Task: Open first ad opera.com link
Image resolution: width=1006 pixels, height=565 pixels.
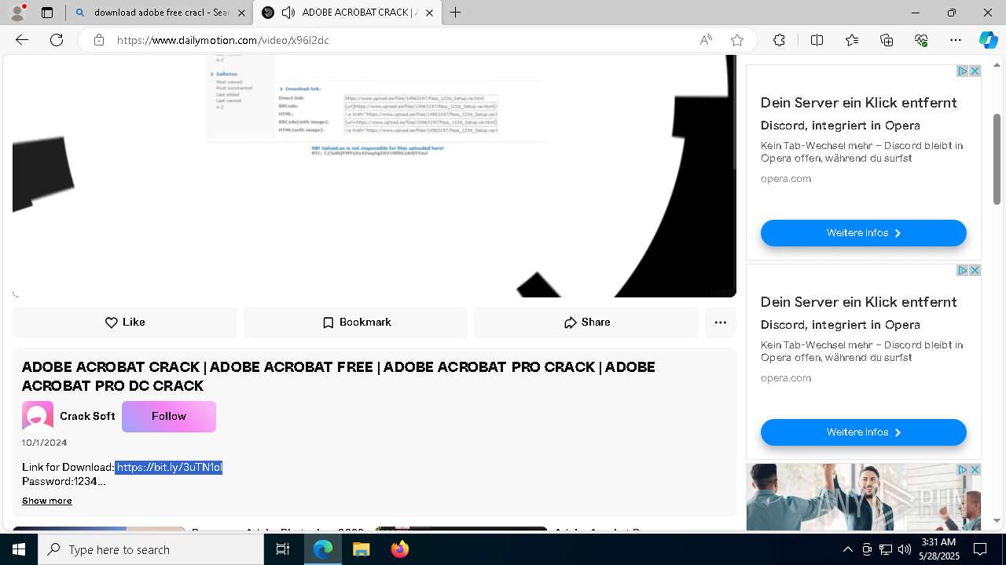Action: pos(786,179)
